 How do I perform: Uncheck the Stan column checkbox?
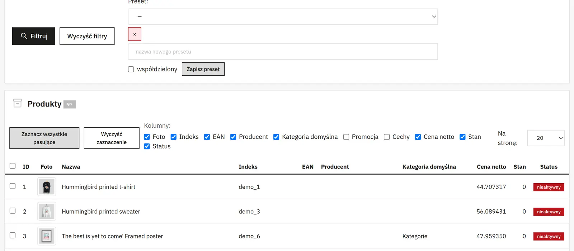462,137
